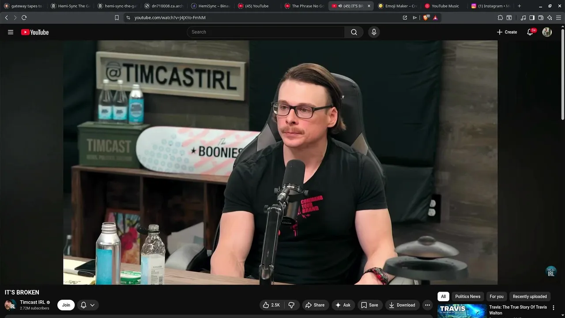This screenshot has width=565, height=318.
Task: Open Timcast IRL channel avatar
Action: pyautogui.click(x=10, y=305)
